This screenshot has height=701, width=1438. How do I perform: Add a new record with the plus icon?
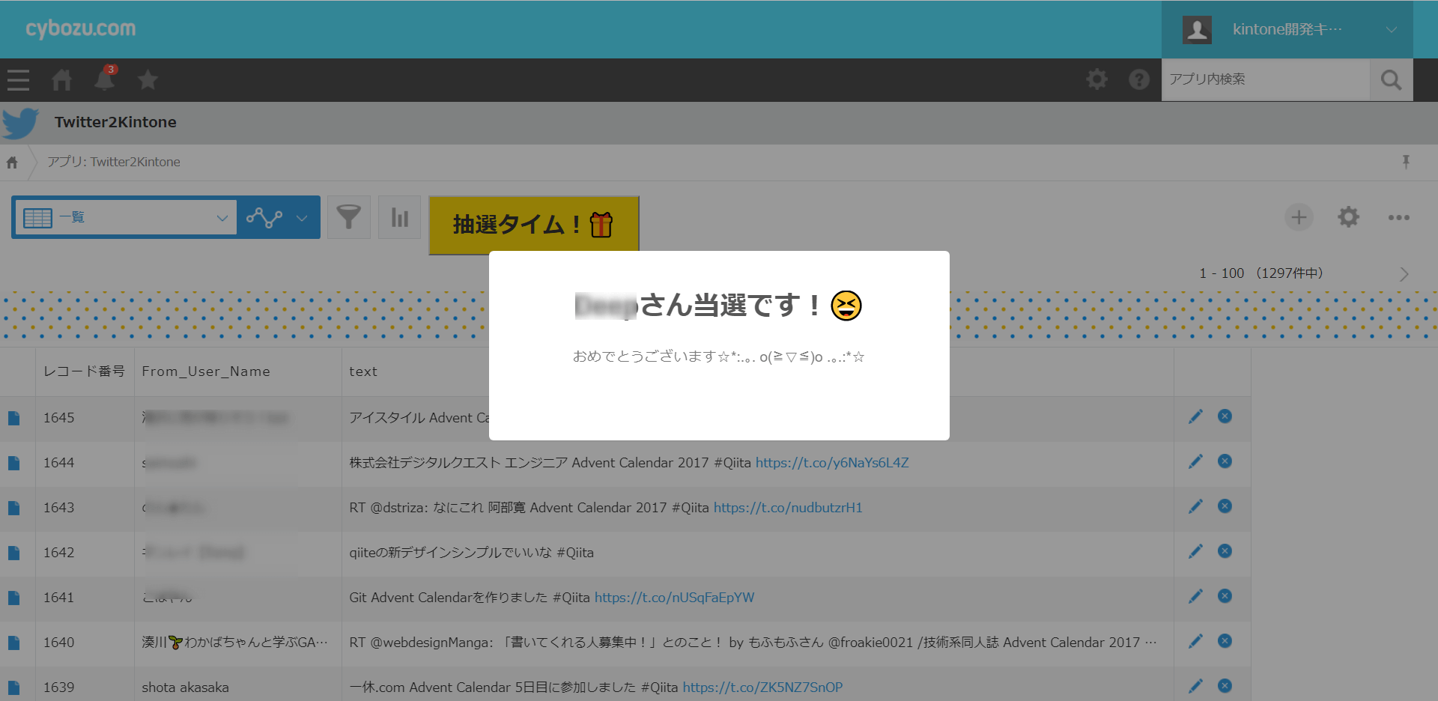pos(1299,217)
